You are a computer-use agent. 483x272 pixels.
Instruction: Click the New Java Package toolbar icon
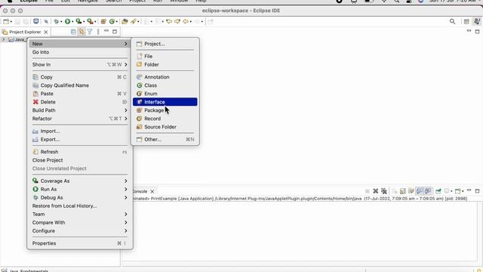(103, 21)
